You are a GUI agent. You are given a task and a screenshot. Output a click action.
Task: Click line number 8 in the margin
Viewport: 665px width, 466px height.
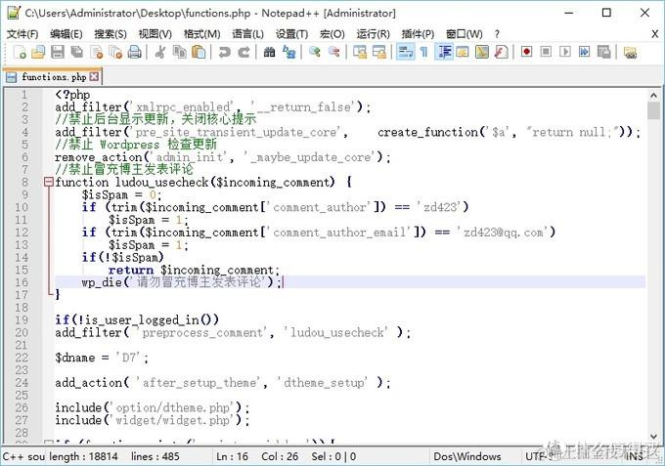pyautogui.click(x=24, y=182)
